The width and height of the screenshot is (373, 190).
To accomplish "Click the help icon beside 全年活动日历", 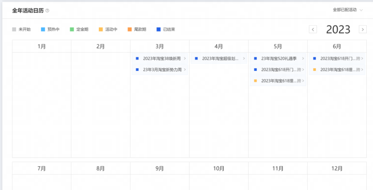I will [x=47, y=11].
